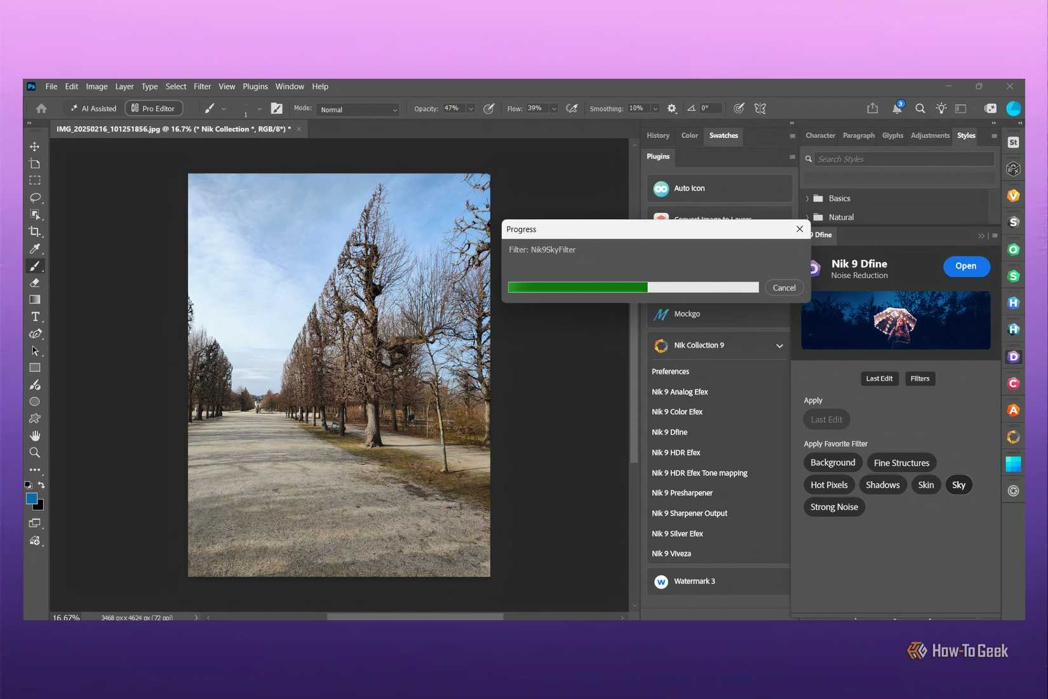
Task: Open the Opacity value dropdown arrow
Action: point(471,109)
